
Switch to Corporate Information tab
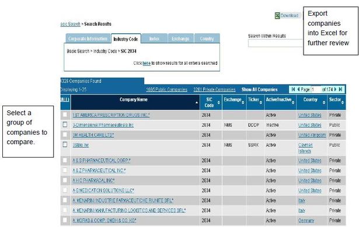88,39
